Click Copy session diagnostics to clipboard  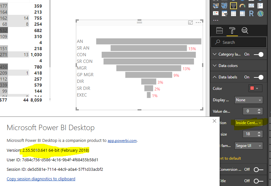pos(41,179)
